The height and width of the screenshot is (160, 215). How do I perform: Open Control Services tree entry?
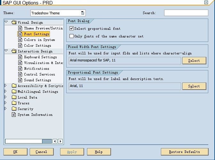click(39, 74)
